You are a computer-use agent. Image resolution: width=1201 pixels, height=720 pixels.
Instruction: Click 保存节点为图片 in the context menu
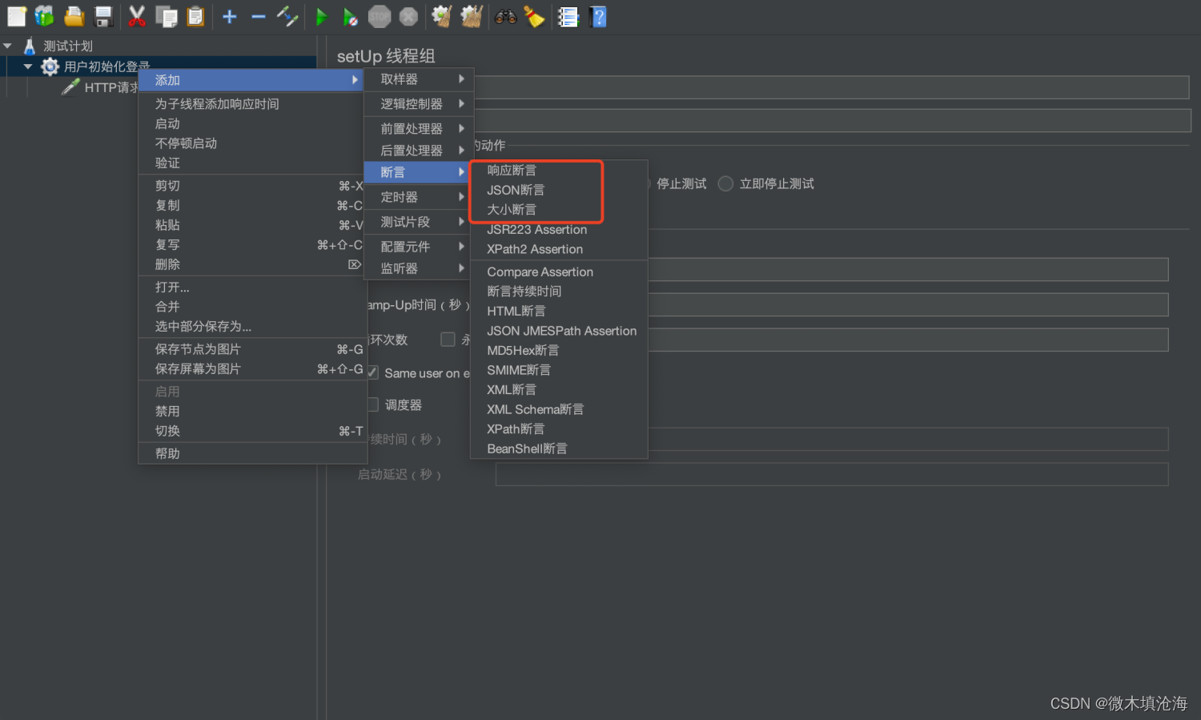(251, 349)
